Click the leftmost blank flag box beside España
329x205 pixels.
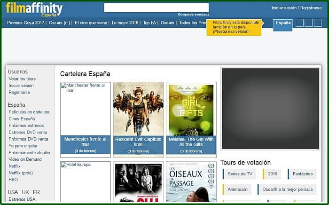pos(299,23)
